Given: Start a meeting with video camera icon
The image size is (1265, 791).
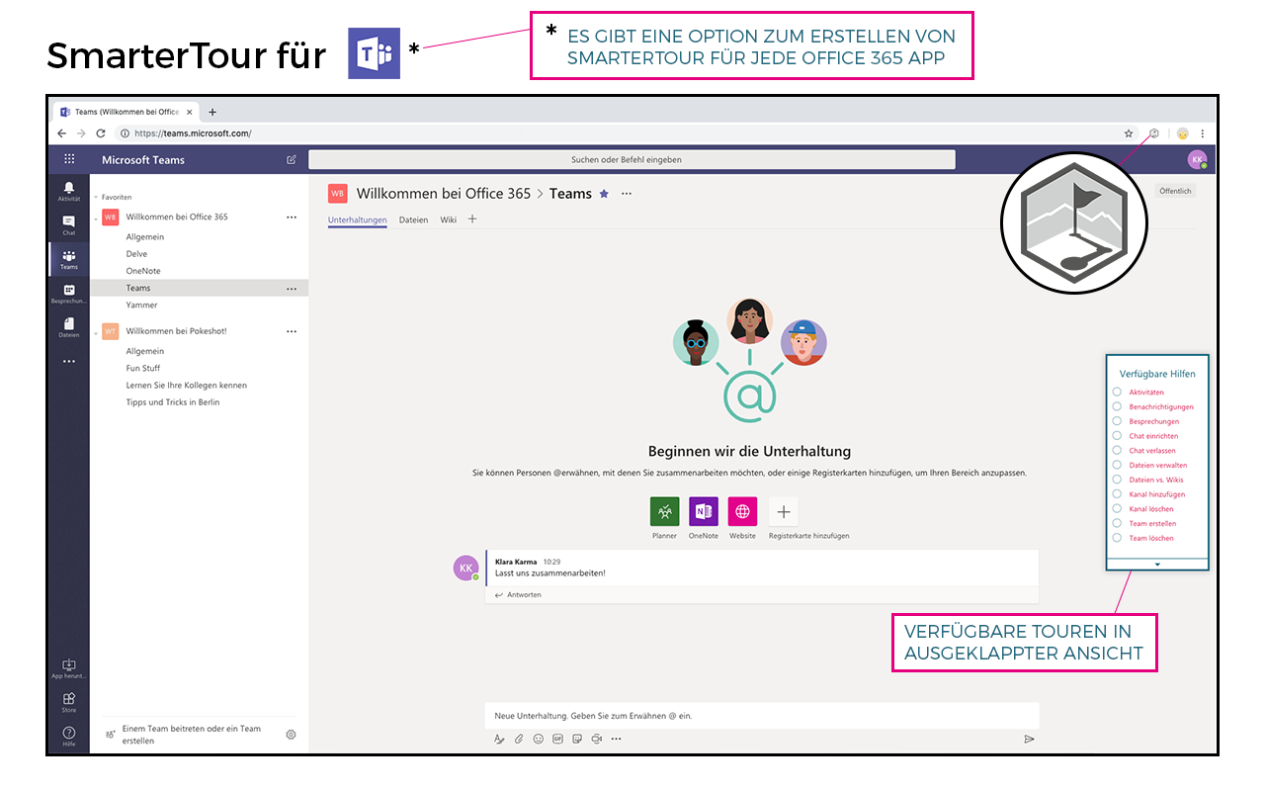Looking at the screenshot, I should 596,739.
